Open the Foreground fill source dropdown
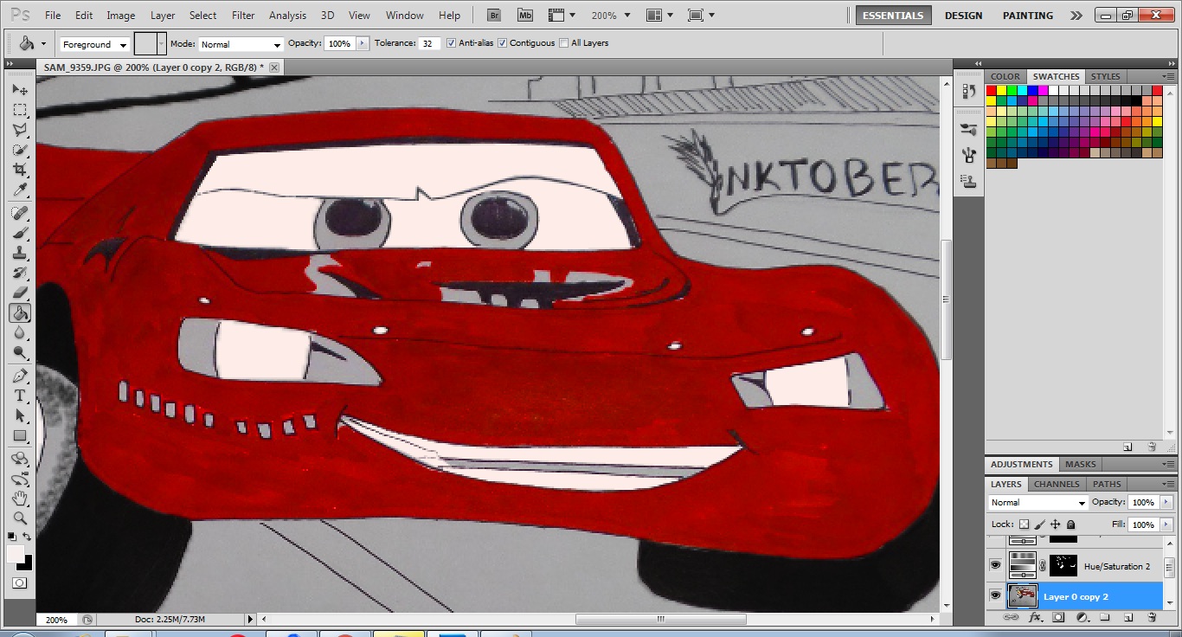The image size is (1182, 637). coord(94,44)
